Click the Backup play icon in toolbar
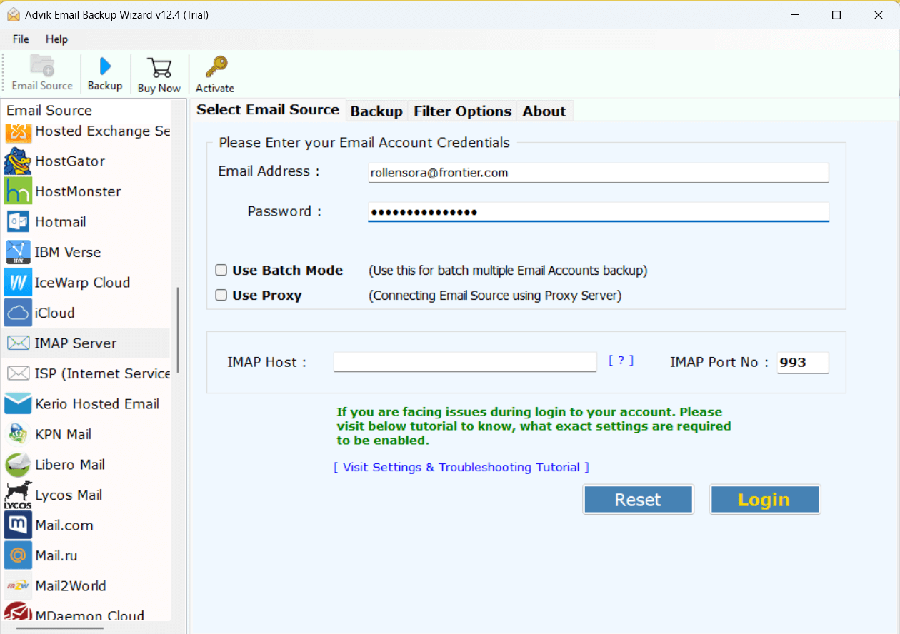 [x=105, y=66]
